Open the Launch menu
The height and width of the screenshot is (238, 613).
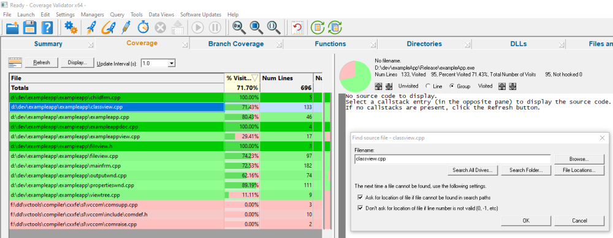(x=26, y=15)
